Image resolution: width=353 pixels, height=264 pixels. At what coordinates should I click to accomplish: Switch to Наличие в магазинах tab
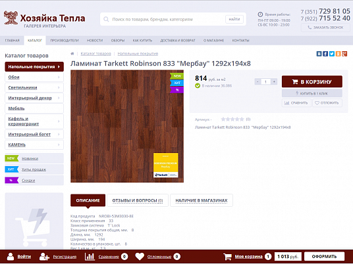[202, 200]
